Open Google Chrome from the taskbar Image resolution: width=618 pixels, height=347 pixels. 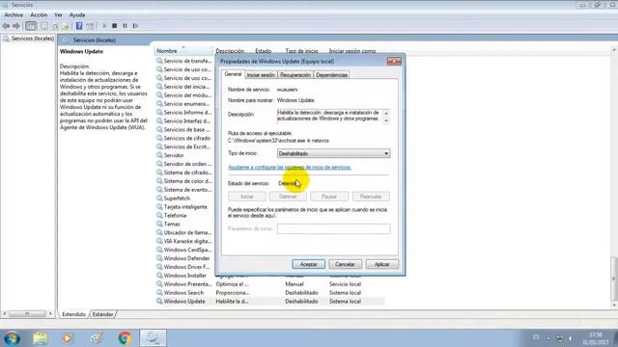pos(125,338)
